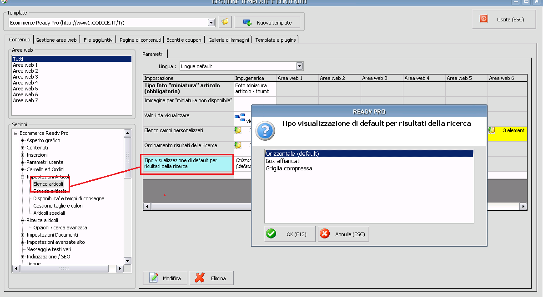Click the folder icon next to Template dropdown
The width and height of the screenshot is (543, 297).
[225, 21]
